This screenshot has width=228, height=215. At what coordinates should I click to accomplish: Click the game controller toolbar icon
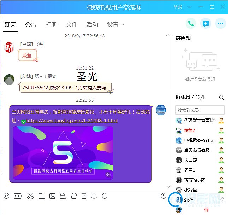tap(63, 196)
